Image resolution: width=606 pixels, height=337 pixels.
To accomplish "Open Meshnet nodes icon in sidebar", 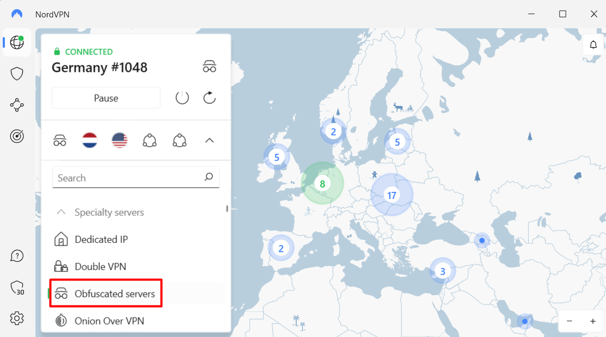I will [x=17, y=105].
